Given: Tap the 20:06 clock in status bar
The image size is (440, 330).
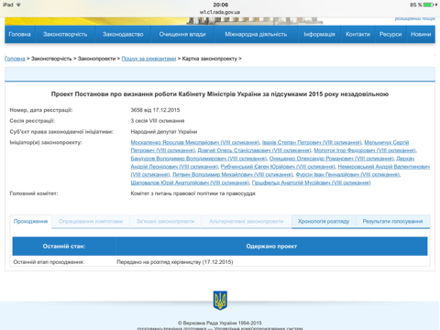Looking at the screenshot, I should [x=220, y=5].
